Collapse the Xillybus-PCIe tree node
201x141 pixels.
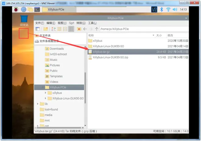(x=43, y=87)
